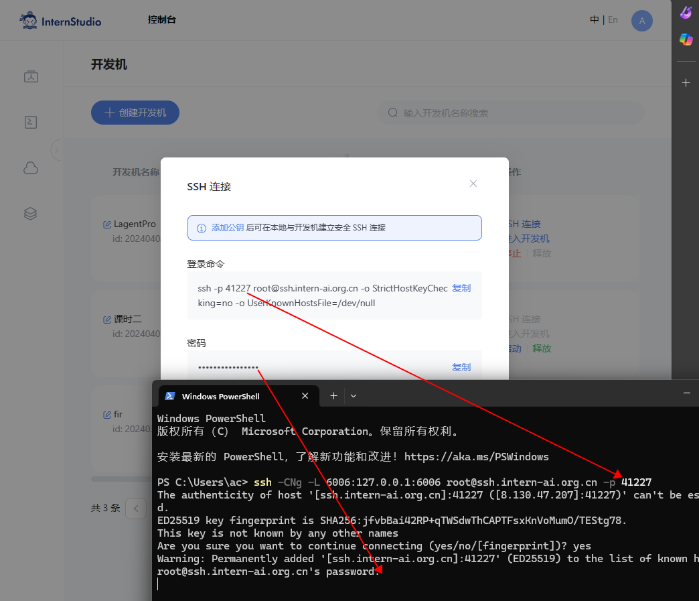Click the PowerShell tab icon
Screen dimensions: 699x601
coord(170,396)
